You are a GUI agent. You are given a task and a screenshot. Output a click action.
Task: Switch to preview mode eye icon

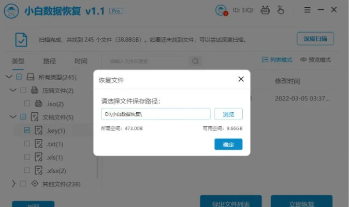click(x=303, y=60)
